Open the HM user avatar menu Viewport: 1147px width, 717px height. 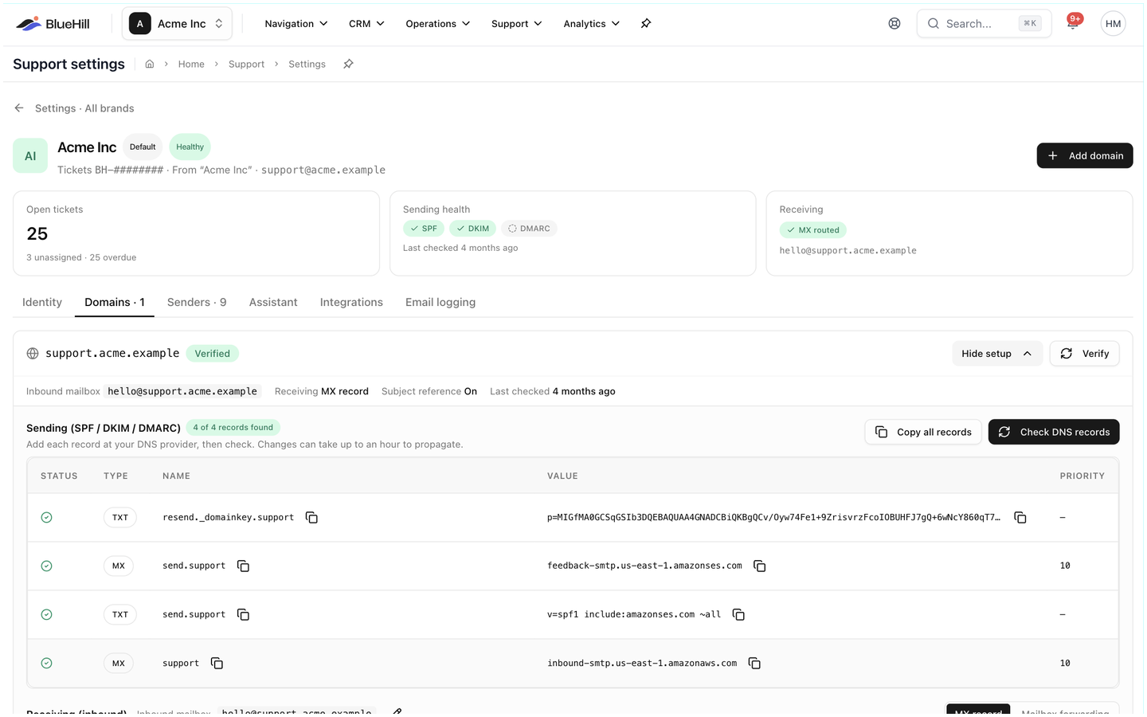click(x=1113, y=24)
